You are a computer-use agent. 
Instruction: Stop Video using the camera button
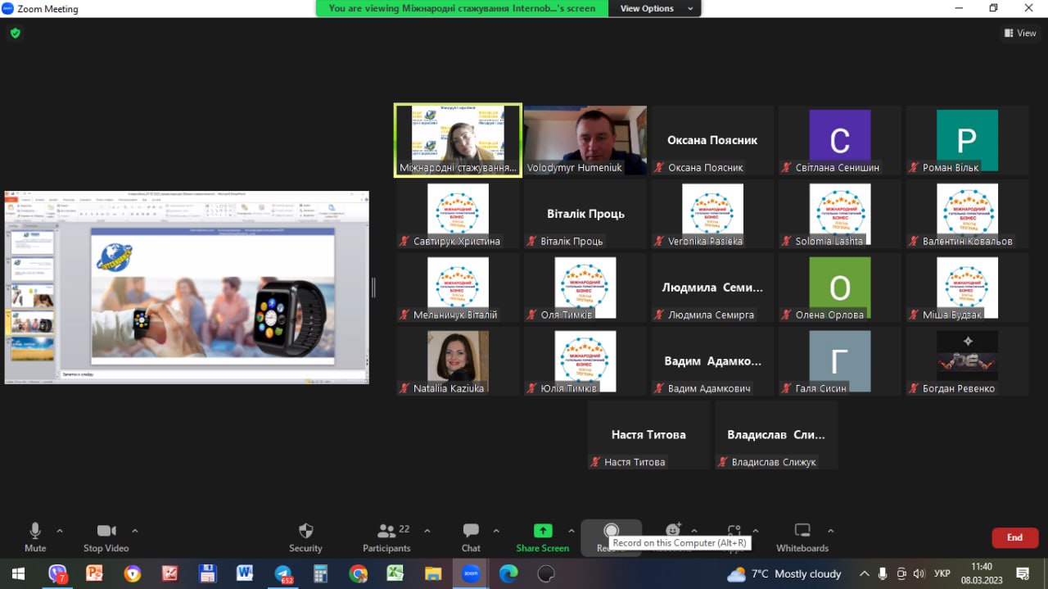(x=106, y=537)
